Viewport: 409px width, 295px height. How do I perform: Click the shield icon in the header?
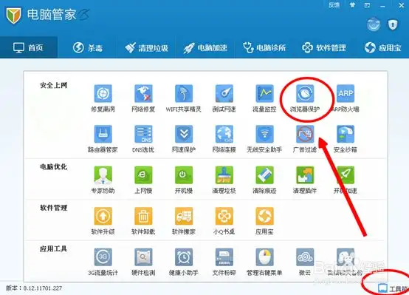tap(393, 25)
